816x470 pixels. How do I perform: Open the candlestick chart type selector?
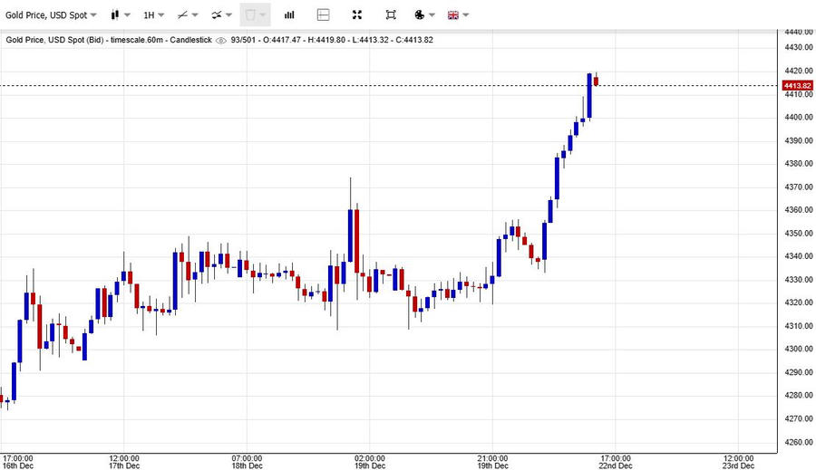point(119,15)
